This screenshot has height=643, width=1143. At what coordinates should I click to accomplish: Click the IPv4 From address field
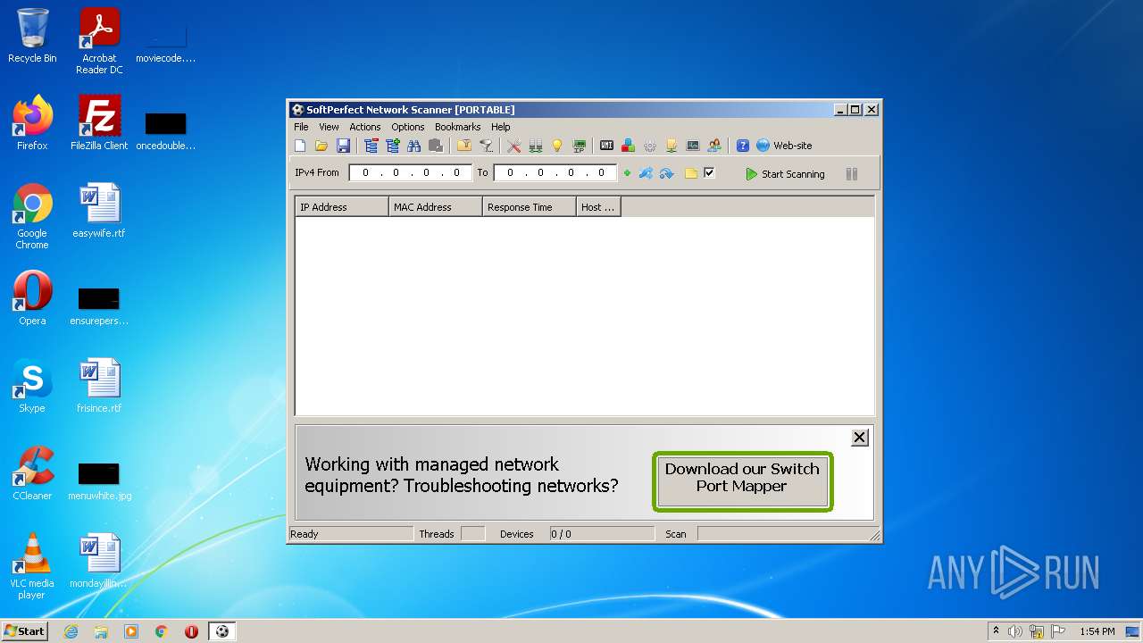point(410,173)
